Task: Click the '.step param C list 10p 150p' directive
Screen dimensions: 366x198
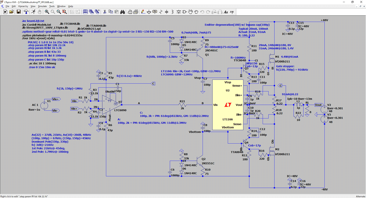Action: click(x=46, y=60)
